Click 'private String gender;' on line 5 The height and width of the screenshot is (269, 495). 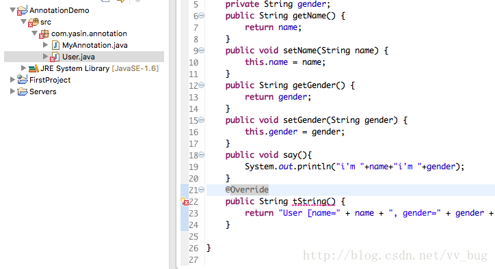coord(278,4)
